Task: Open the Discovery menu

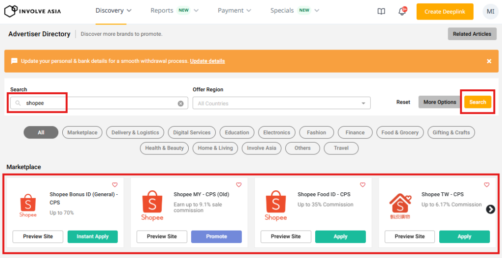Action: click(x=113, y=10)
